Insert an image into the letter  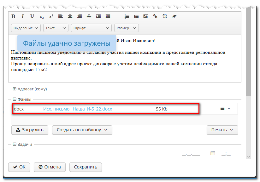click(145, 16)
